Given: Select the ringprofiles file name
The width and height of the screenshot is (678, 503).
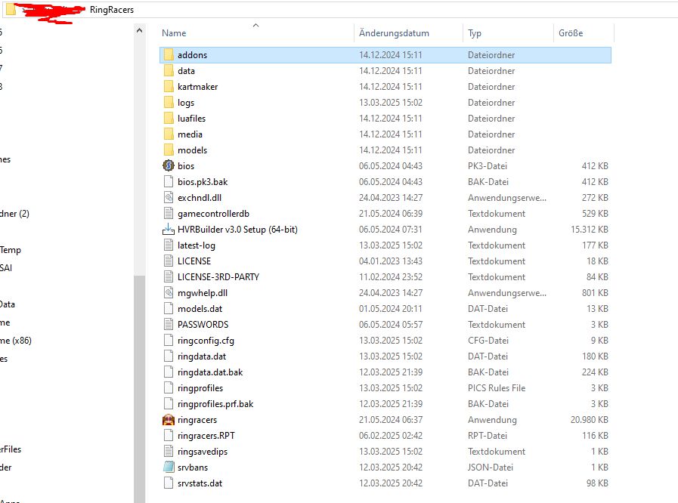Looking at the screenshot, I should 200,388.
